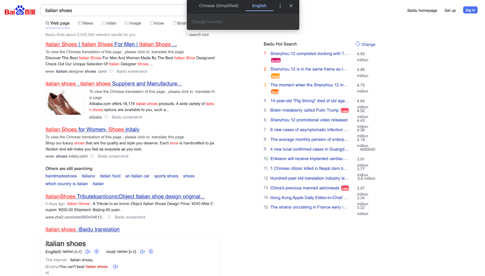Viewport: 485px width, 276px height.
Task: Open hot search 'Hong Kong Apple Daily Editor-in-Chief'
Action: [x=309, y=198]
